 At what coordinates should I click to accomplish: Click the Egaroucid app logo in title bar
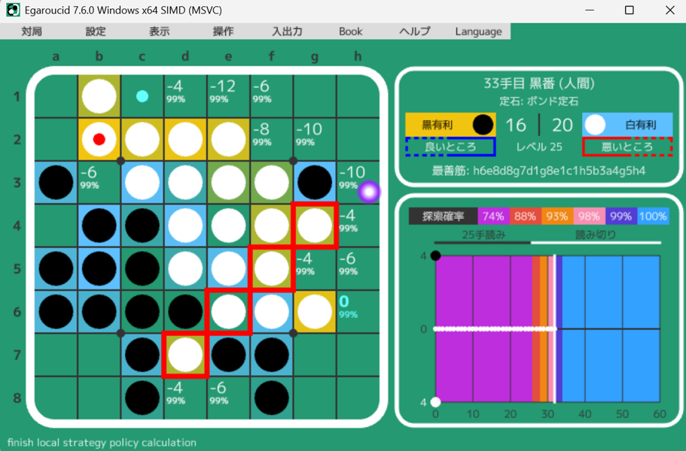point(13,11)
